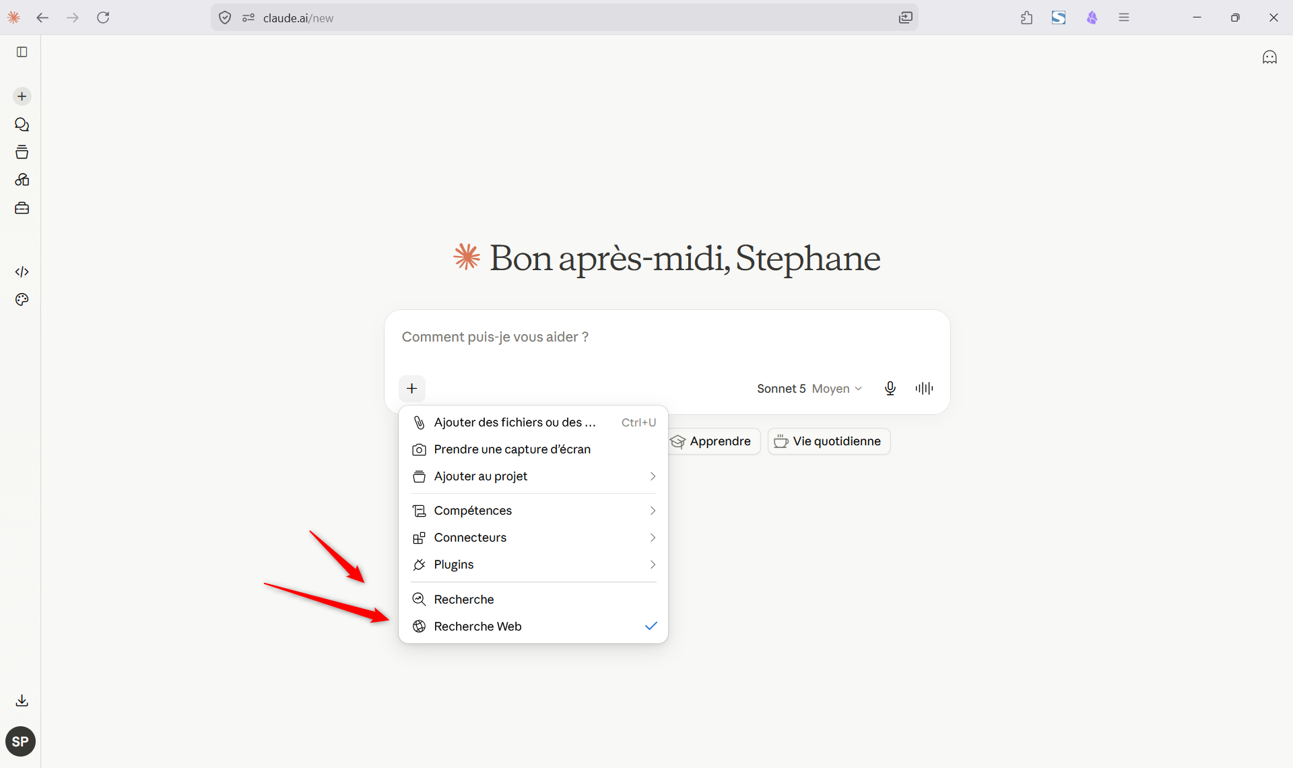The image size is (1293, 768).
Task: Click the download icon in sidebar
Action: coord(22,701)
